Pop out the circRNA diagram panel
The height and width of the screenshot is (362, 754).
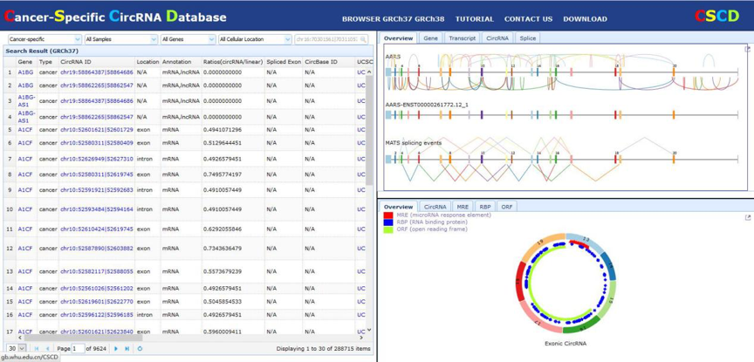click(x=747, y=217)
